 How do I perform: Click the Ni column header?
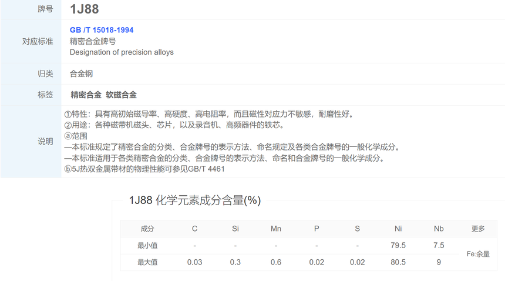[x=398, y=229]
